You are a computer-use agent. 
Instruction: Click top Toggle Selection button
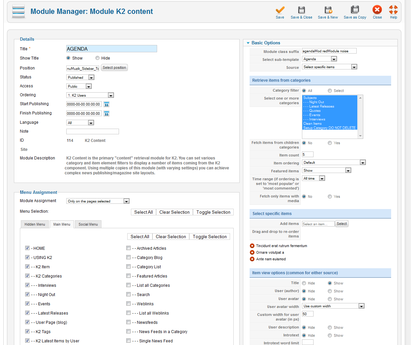pyautogui.click(x=213, y=212)
